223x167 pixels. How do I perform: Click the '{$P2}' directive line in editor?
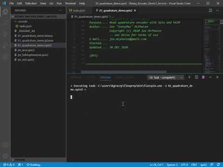pyautogui.click(x=93, y=56)
